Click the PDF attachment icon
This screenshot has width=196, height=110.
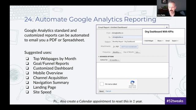tap(114, 47)
